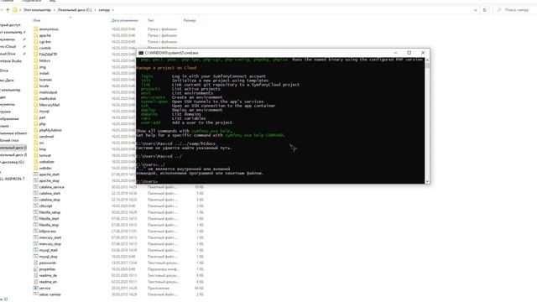Maximize the cmd.exe window
The image size is (537, 302).
click(x=409, y=53)
